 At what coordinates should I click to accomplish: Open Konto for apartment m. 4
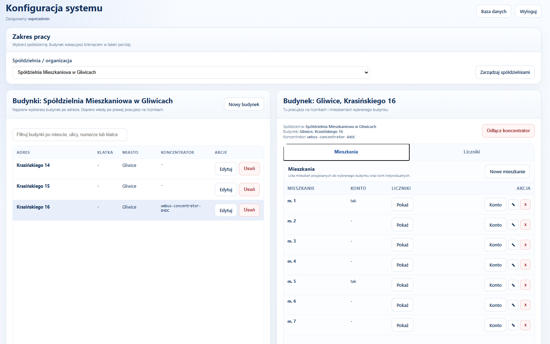[495, 265]
